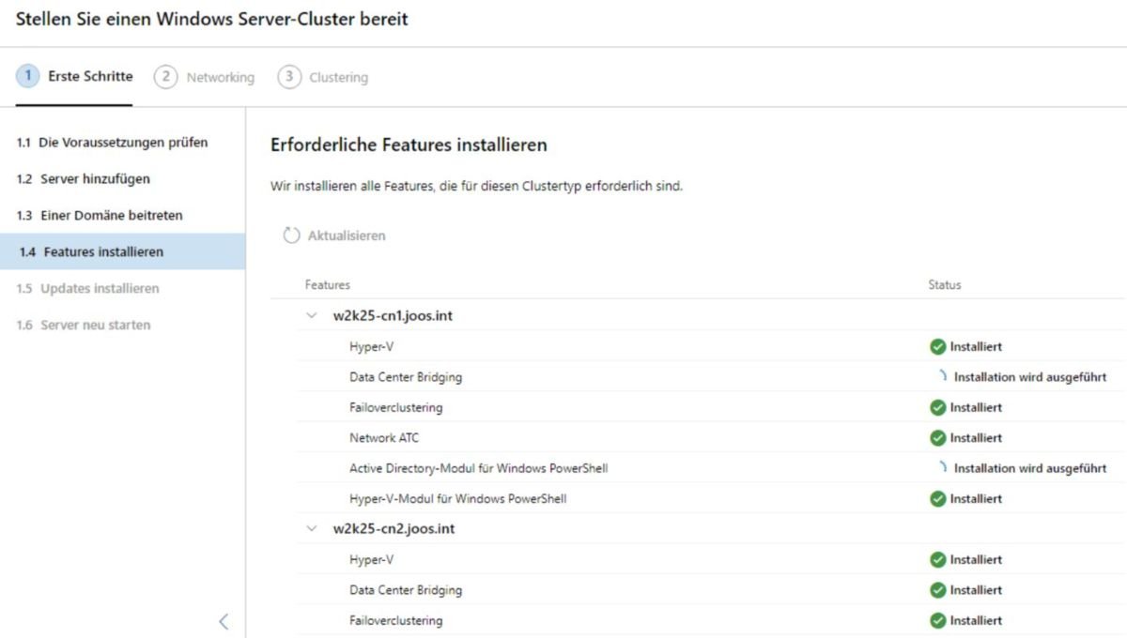The width and height of the screenshot is (1127, 638).
Task: Click the collapse-pane arrow at bottom left
Action: tap(224, 621)
